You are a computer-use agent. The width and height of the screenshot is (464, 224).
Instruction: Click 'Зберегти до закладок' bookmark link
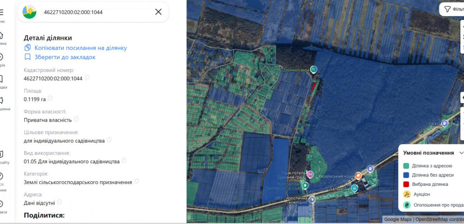click(65, 57)
